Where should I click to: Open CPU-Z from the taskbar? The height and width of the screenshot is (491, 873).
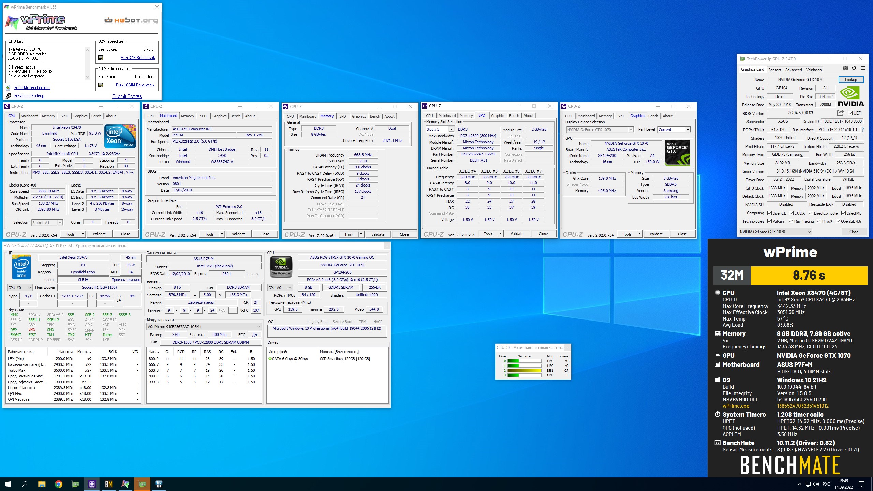pos(92,484)
